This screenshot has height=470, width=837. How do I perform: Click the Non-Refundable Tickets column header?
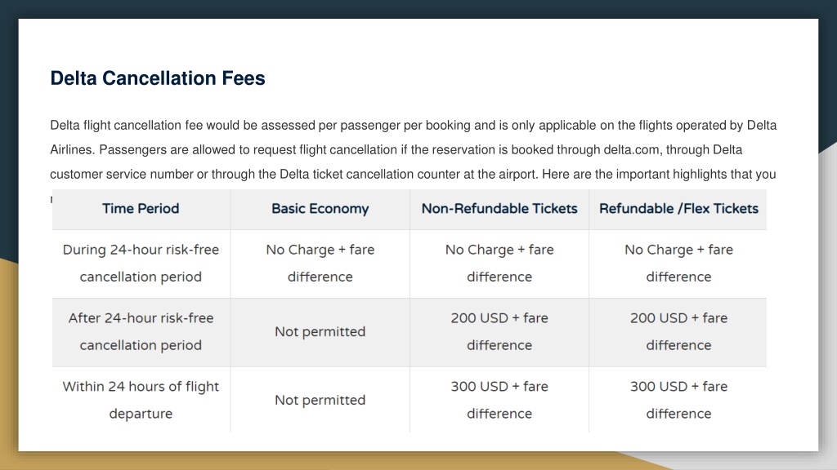(x=499, y=209)
